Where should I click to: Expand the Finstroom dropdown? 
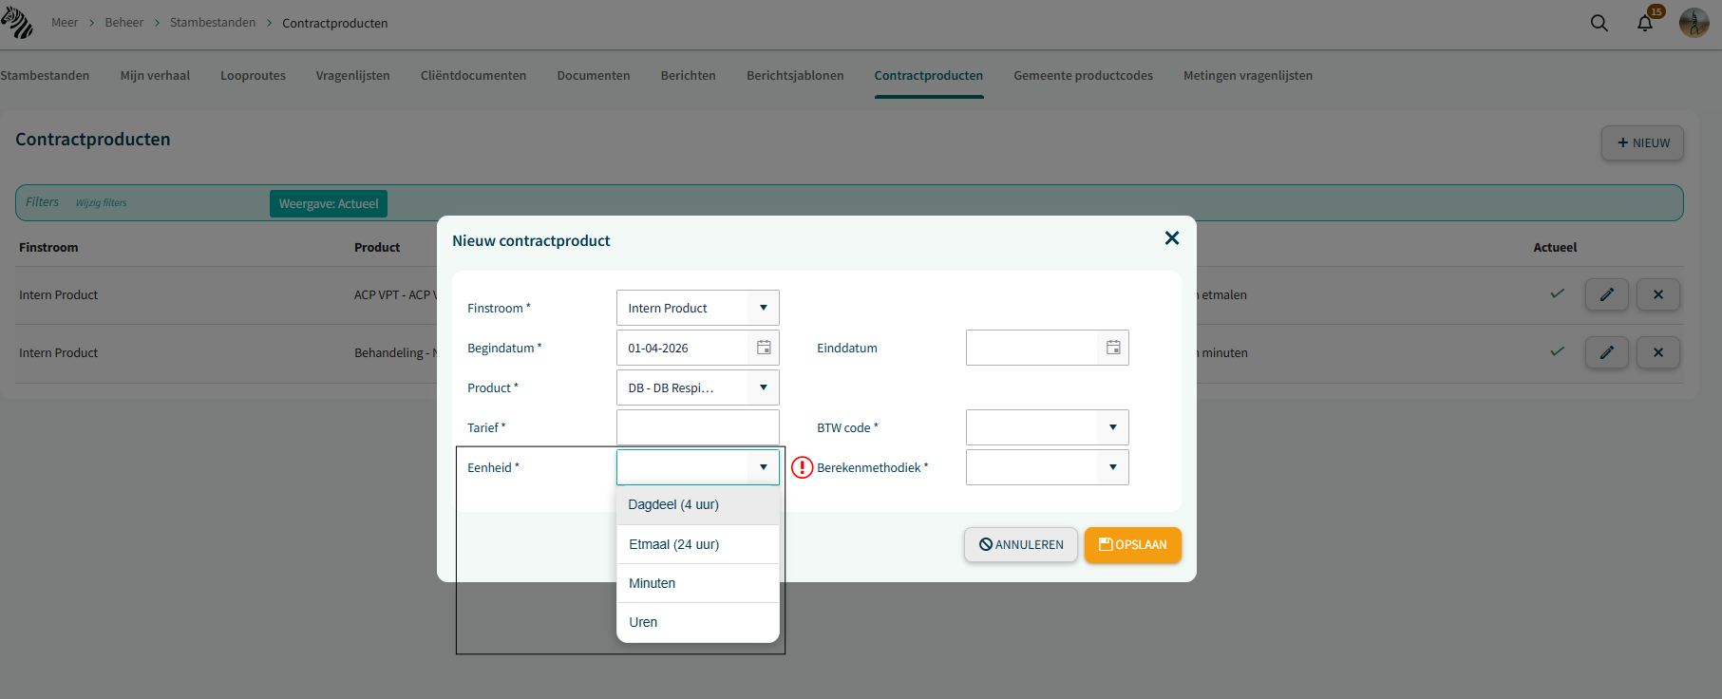(764, 308)
